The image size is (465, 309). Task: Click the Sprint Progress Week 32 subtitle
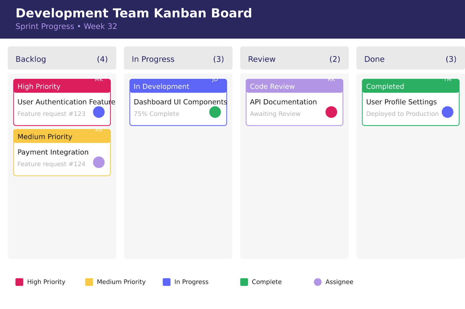pyautogui.click(x=66, y=26)
